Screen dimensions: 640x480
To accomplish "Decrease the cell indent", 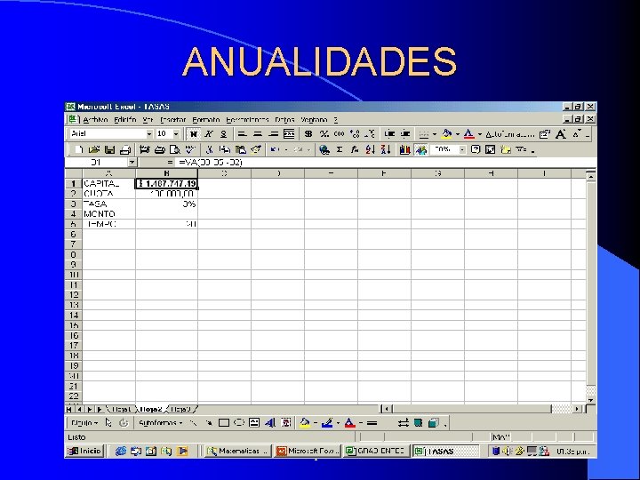I will [389, 134].
